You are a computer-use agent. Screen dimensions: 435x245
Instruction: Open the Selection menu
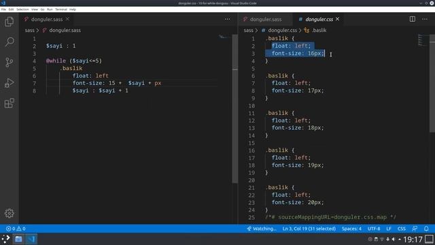22,10
